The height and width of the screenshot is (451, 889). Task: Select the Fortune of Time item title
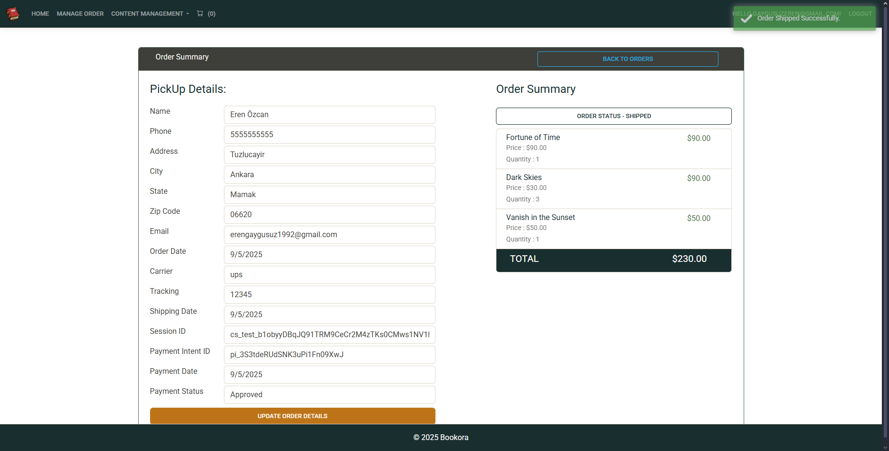(533, 138)
